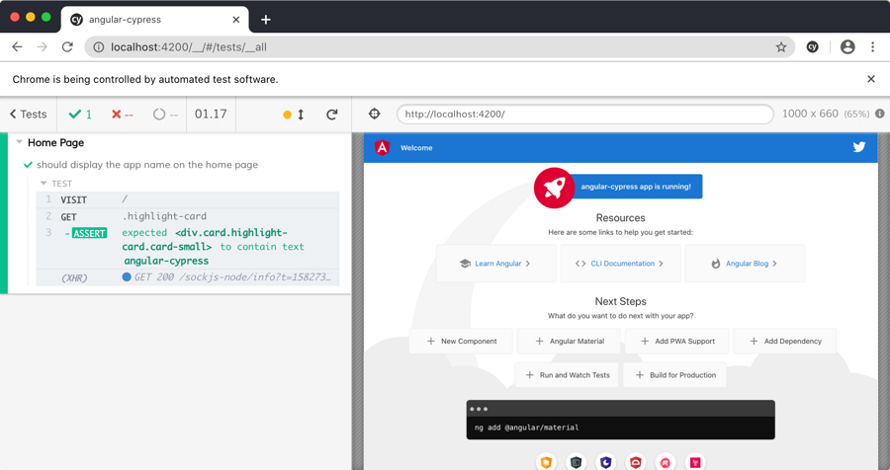Select Build for Production card
The height and width of the screenshot is (470, 890).
coord(674,375)
